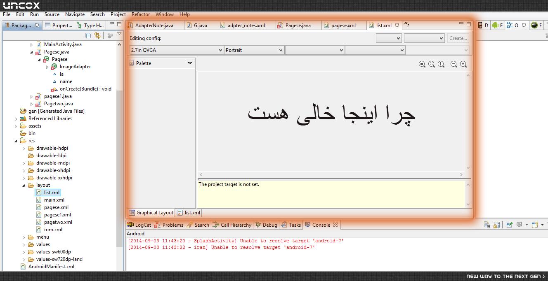Open the Call Hierarchy view tab

pos(232,225)
